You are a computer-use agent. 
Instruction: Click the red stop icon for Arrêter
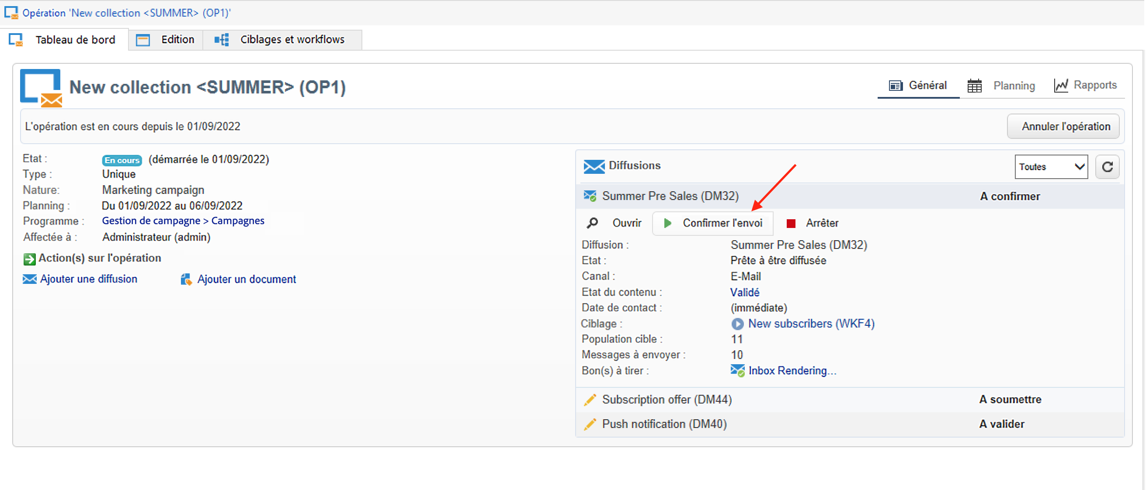coord(791,223)
